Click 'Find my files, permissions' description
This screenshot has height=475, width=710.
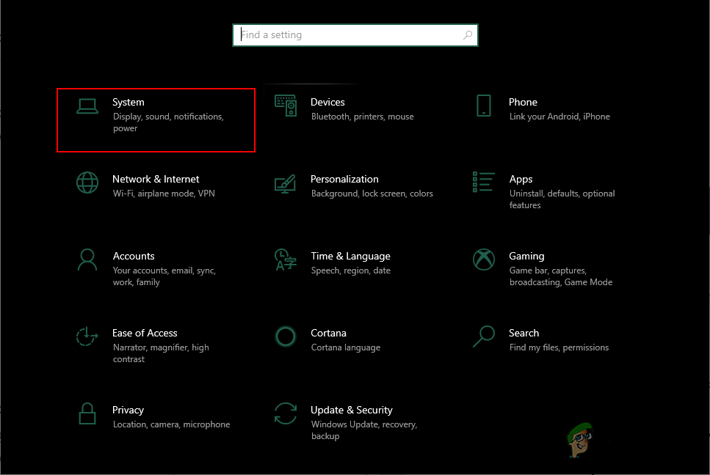click(559, 347)
